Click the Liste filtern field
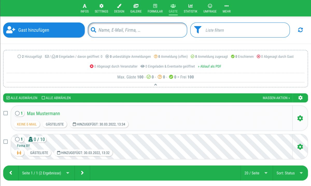 240,30
